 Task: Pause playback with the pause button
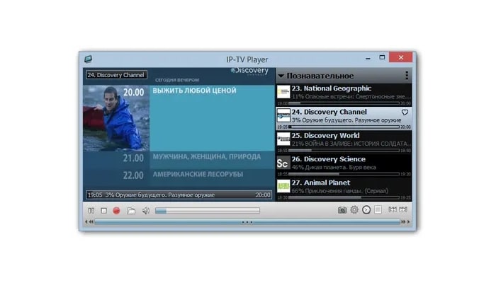[x=91, y=210]
